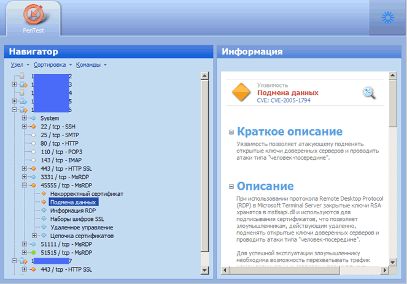Collapse the Краткое описание section
The height and width of the screenshot is (284, 407).
(231, 132)
